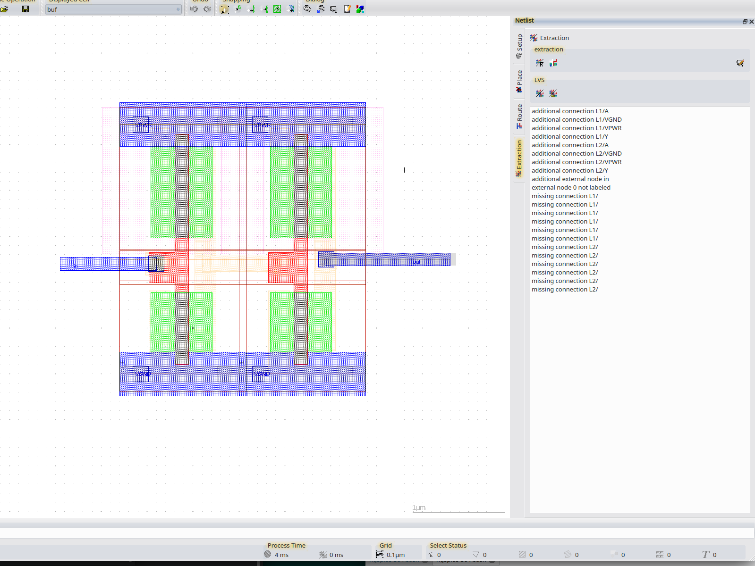Image resolution: width=755 pixels, height=566 pixels.
Task: Click the save floppy disk icon
Action: click(25, 9)
